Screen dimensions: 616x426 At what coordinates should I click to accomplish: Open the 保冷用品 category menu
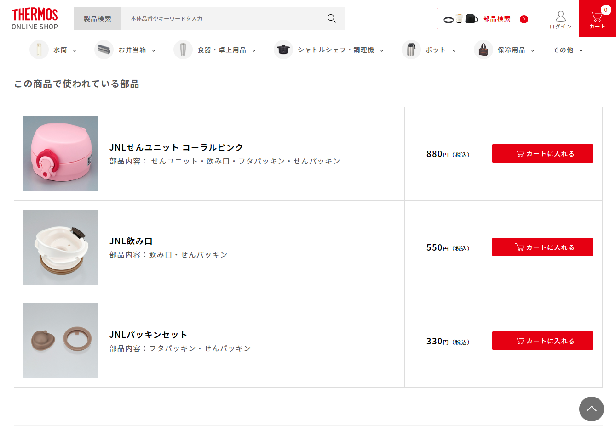(x=512, y=50)
